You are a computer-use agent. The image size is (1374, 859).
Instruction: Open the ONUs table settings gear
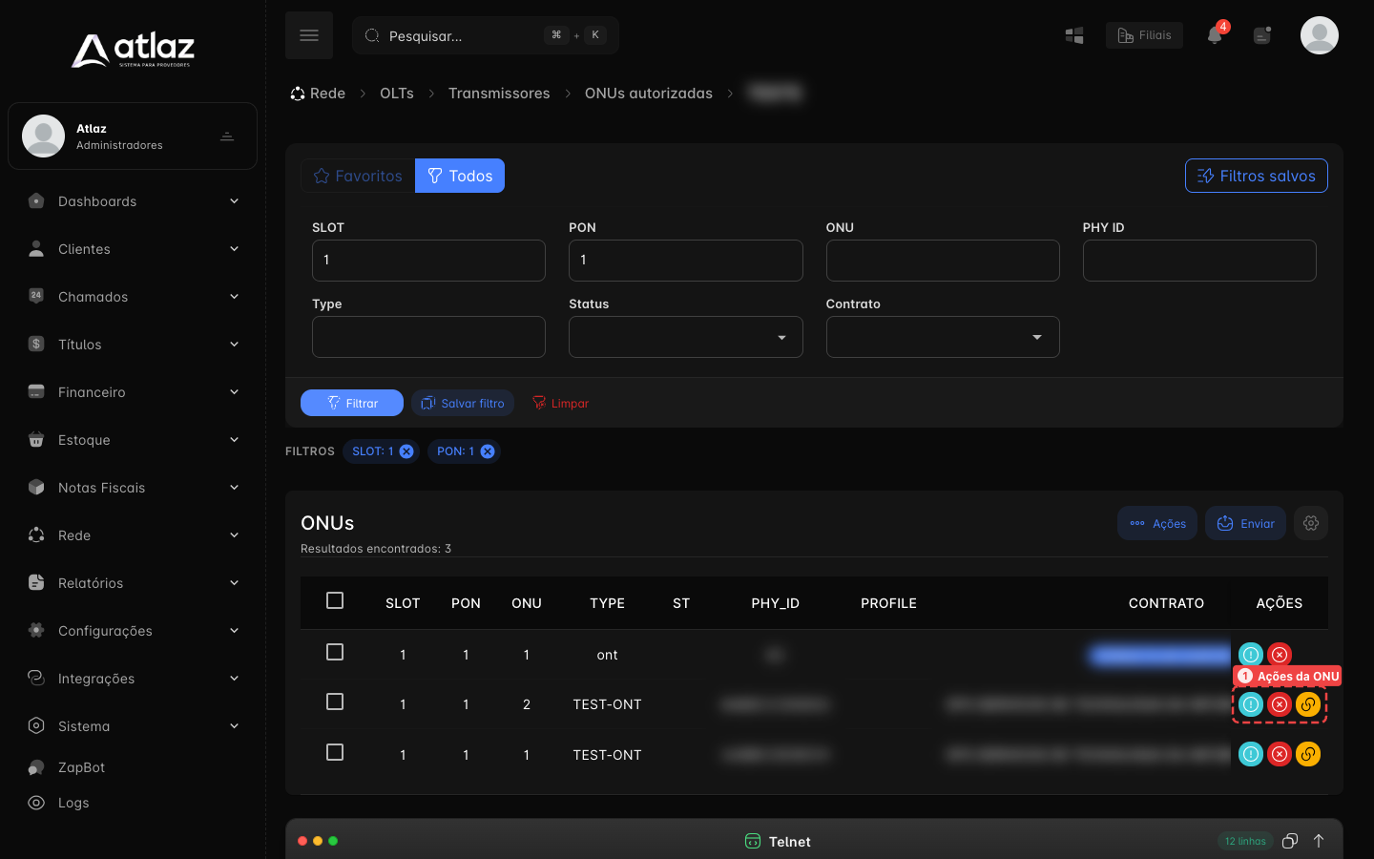[1311, 523]
